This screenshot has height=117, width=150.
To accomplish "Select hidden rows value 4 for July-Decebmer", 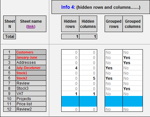I will pos(70,68).
